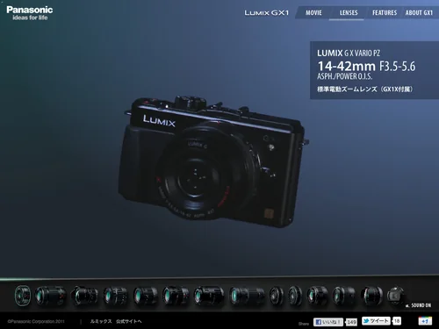The width and height of the screenshot is (439, 329).
Task: Open the FEATURES tab
Action: (385, 12)
